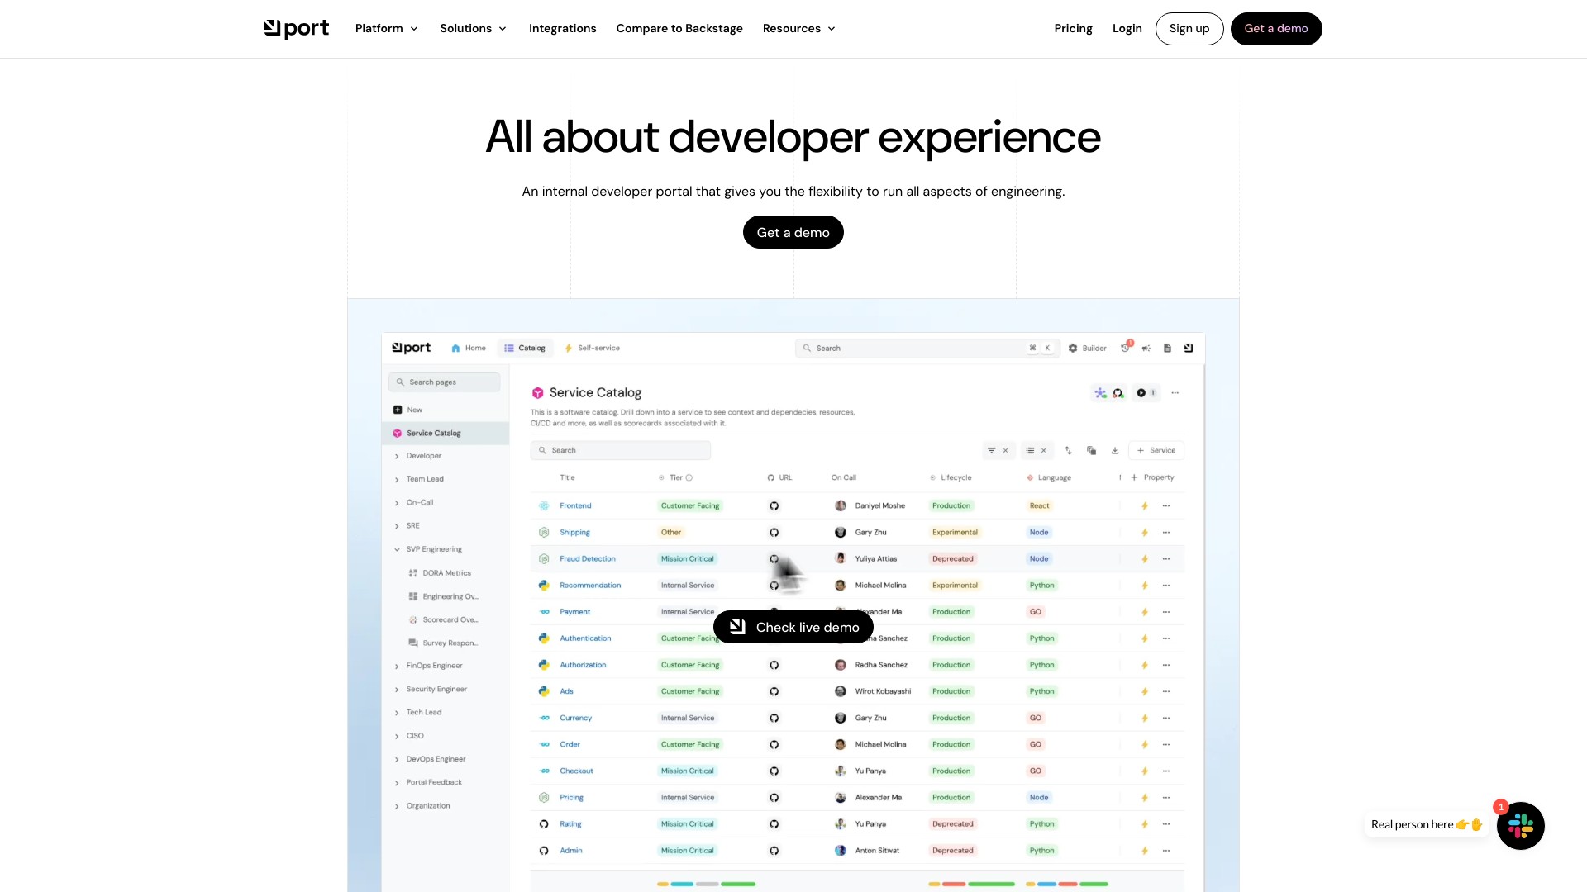Click the Sign up button
The image size is (1587, 892).
coord(1189,29)
